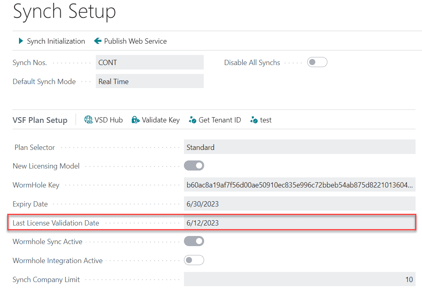Click the Publish Web Service arrow icon
422x295 pixels.
pos(97,41)
